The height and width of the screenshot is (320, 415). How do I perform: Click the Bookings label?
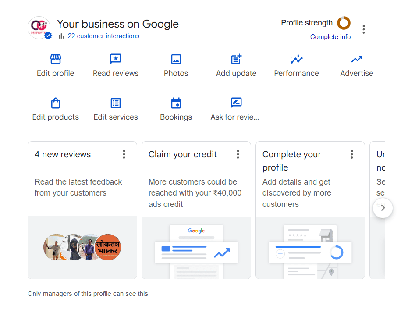[x=176, y=117]
